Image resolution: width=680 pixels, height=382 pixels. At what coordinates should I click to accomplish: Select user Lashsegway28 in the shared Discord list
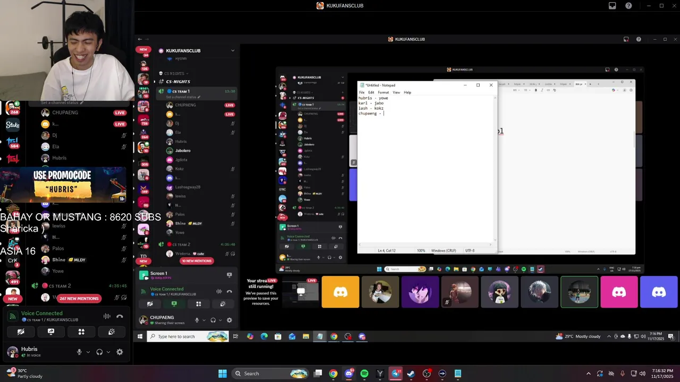[188, 187]
